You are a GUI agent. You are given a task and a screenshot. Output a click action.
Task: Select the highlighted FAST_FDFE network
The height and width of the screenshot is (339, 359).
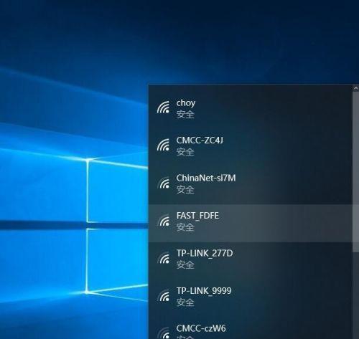pyautogui.click(x=251, y=223)
